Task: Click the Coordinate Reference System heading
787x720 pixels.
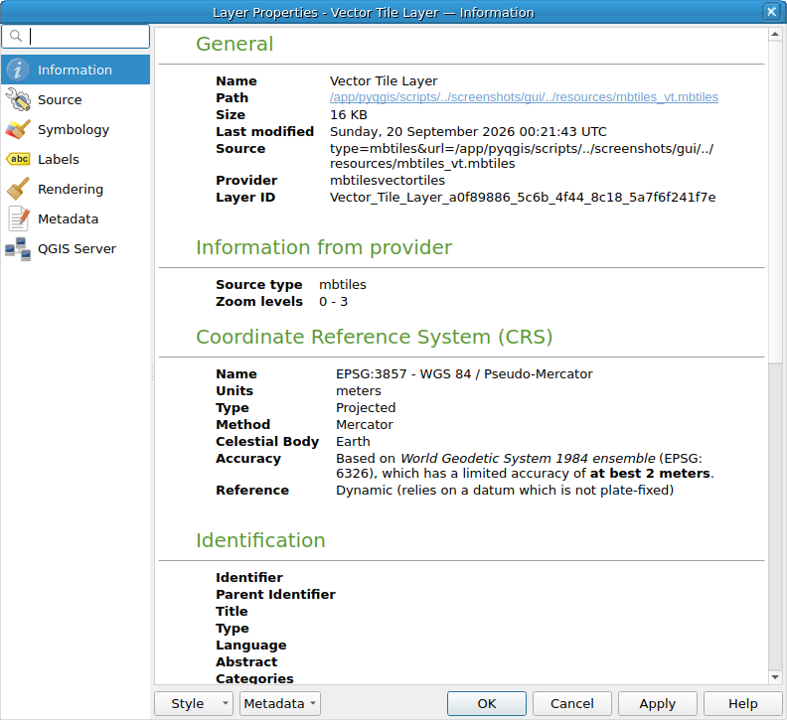Action: pyautogui.click(x=374, y=337)
